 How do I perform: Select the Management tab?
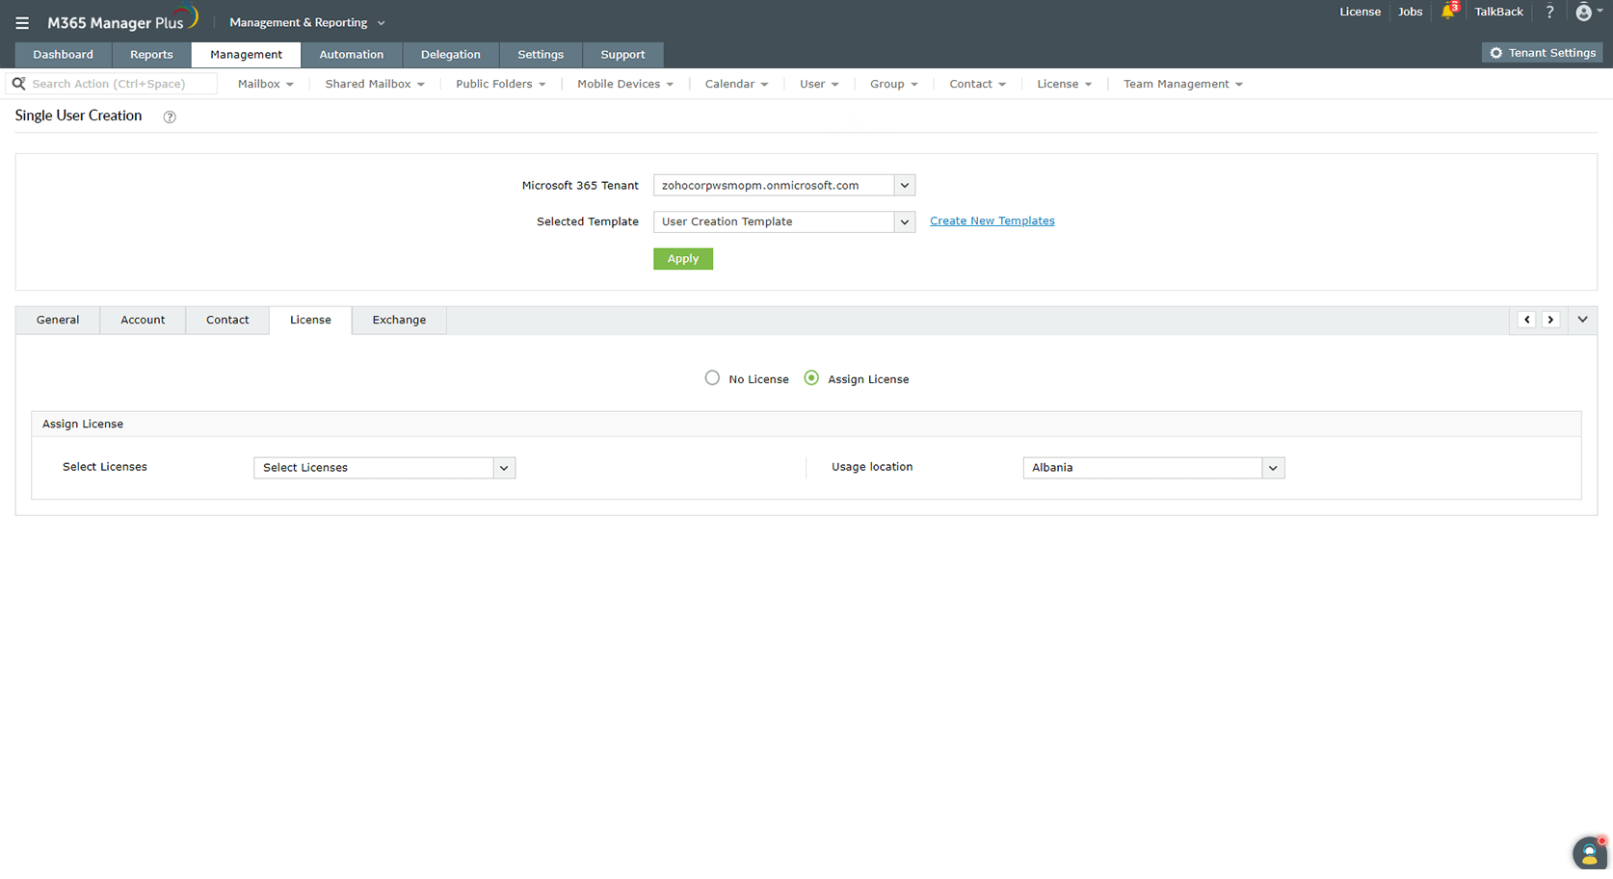(247, 55)
